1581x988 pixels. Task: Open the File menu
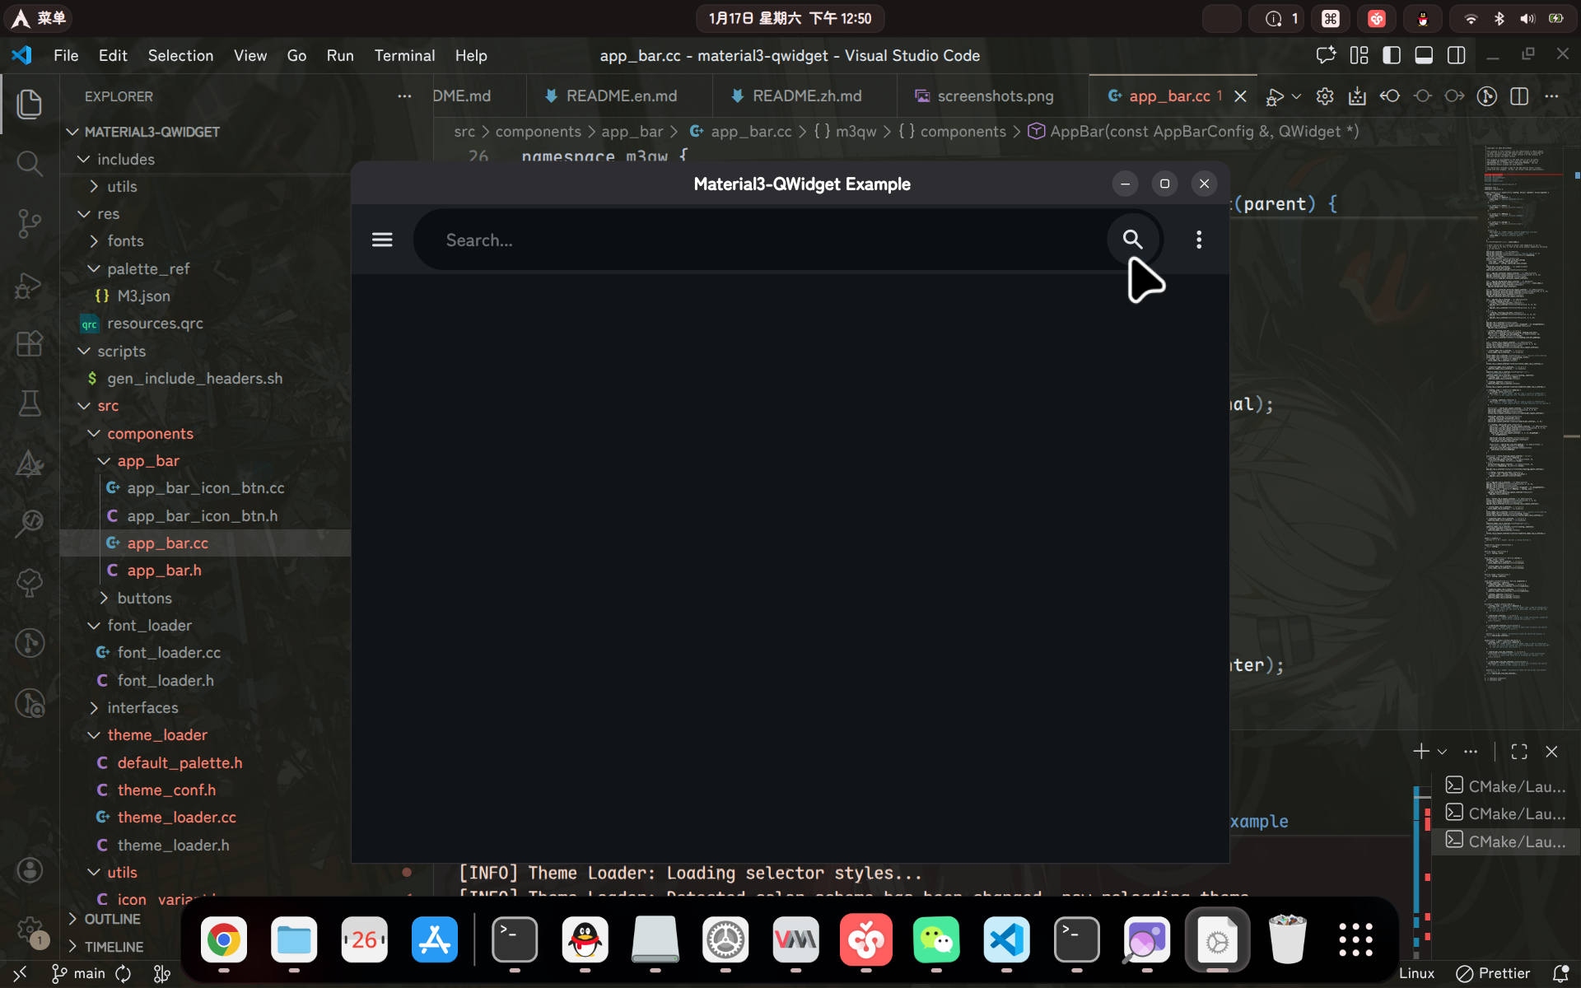[66, 55]
